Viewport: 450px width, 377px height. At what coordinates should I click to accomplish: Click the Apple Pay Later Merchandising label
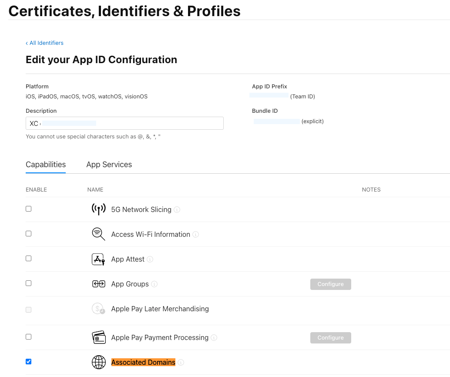click(x=160, y=309)
